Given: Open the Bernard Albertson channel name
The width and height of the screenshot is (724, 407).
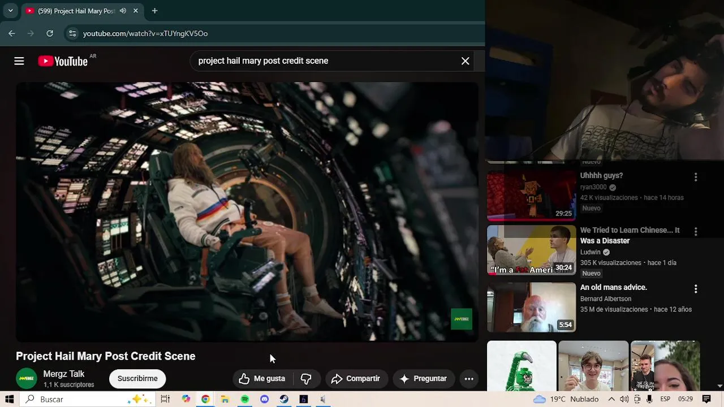Looking at the screenshot, I should point(606,298).
